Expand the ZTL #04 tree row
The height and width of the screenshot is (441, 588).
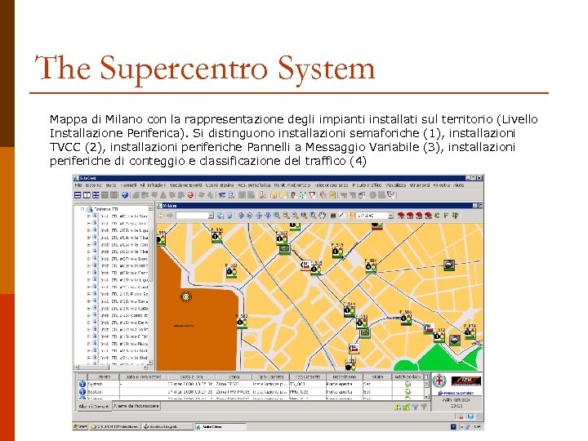(89, 238)
